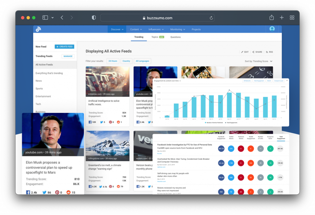Select the Total Engagement column header

click(281, 137)
